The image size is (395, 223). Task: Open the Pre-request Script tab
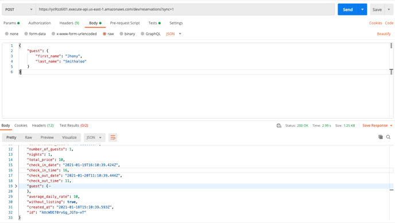click(125, 23)
